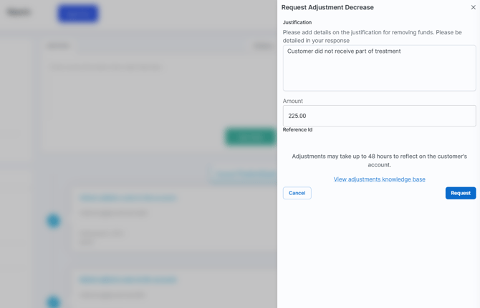Click into the Justification text area
This screenshot has height=308, width=480.
379,68
